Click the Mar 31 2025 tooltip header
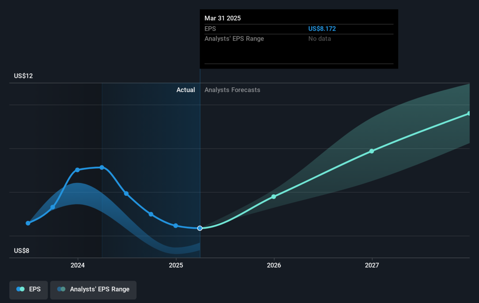This screenshot has width=479, height=303. (223, 18)
